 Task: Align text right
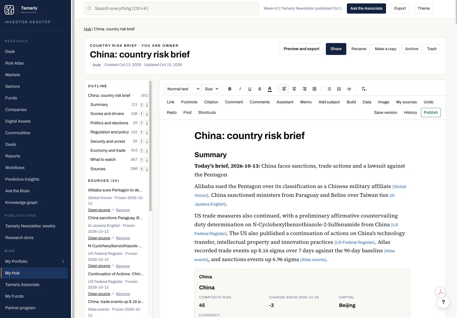(304, 89)
